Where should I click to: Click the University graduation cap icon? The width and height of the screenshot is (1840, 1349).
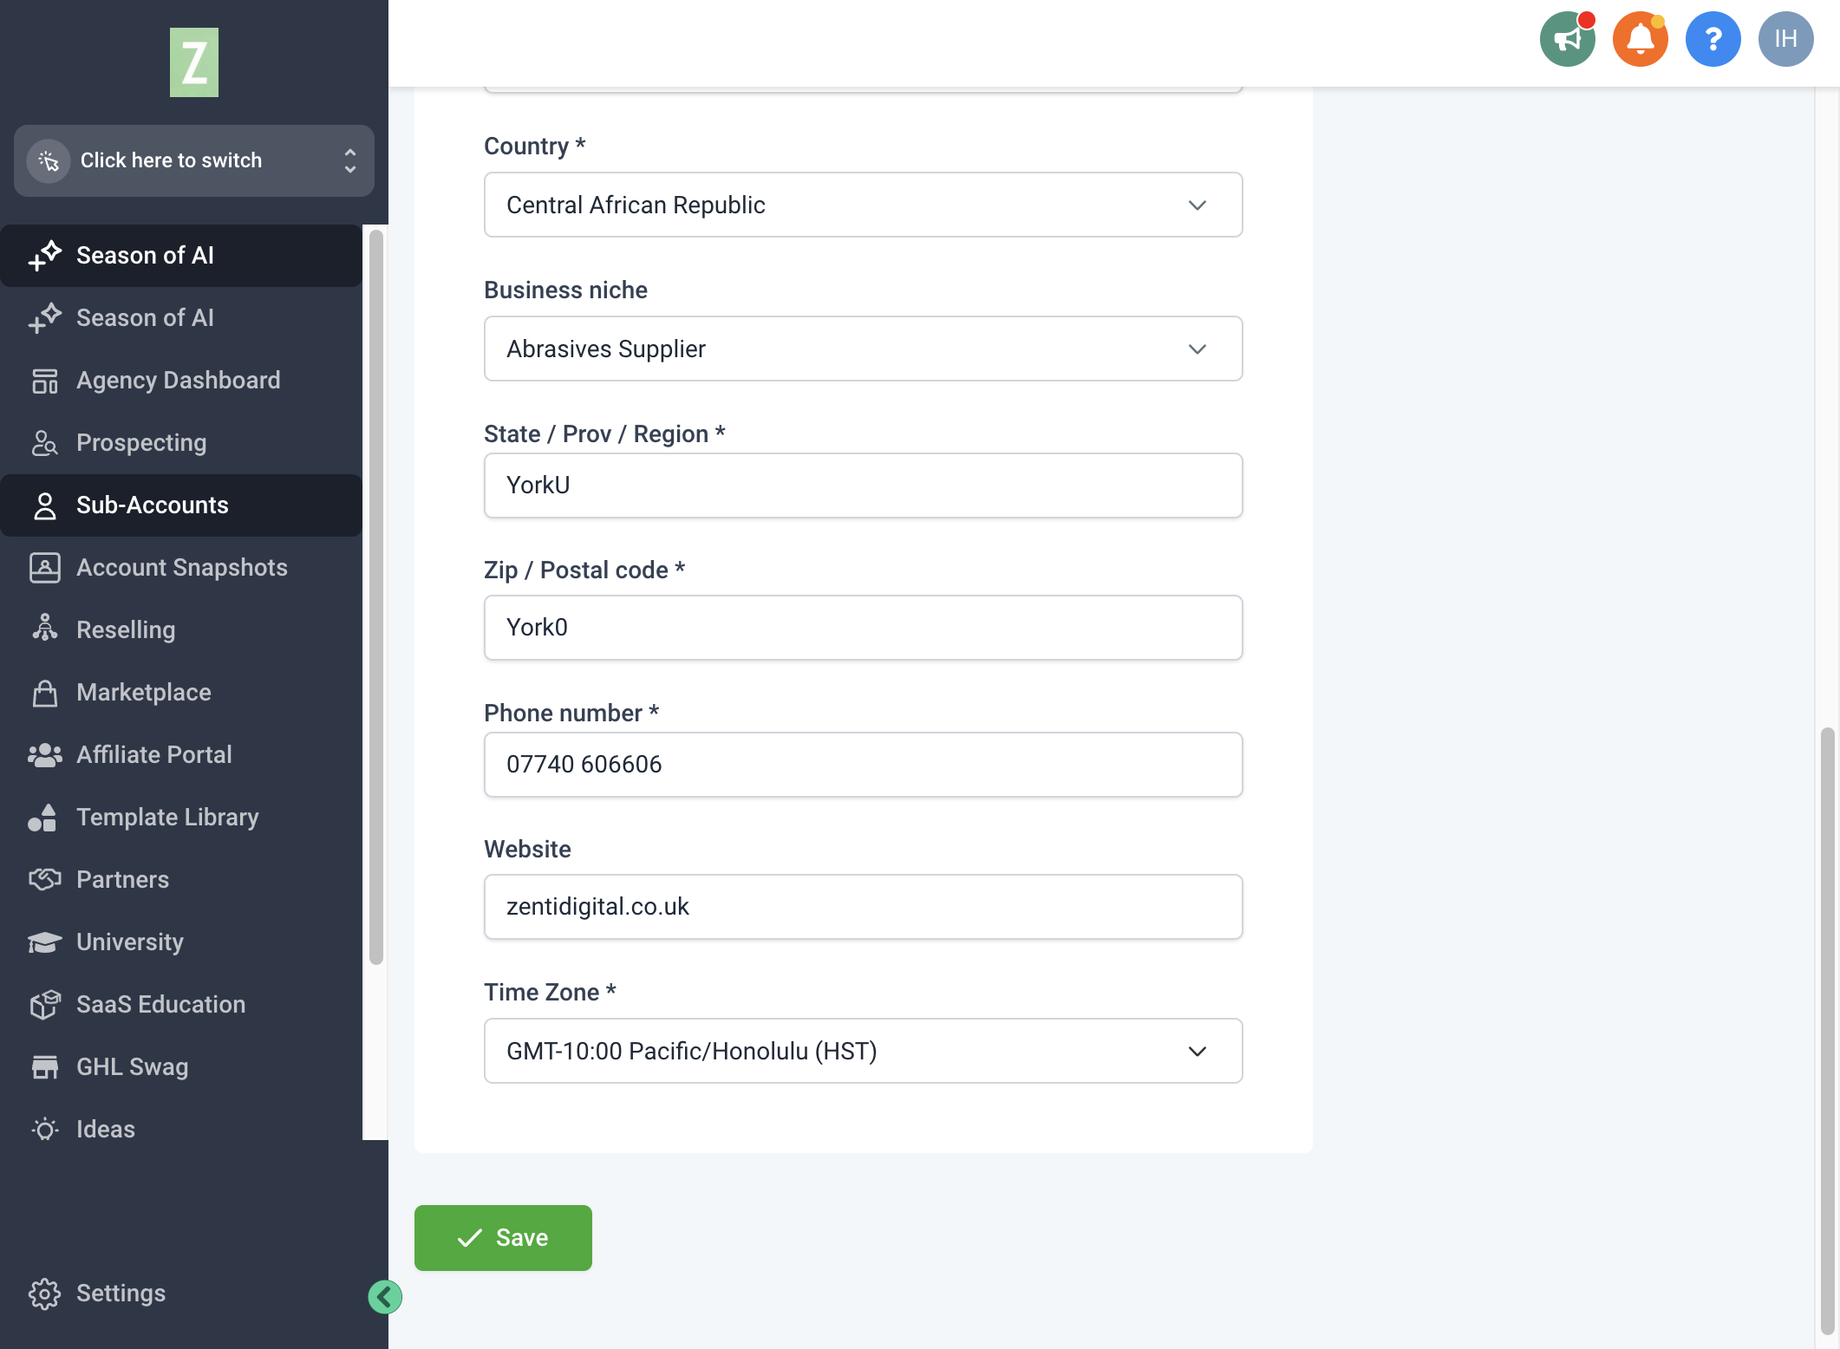tap(44, 942)
